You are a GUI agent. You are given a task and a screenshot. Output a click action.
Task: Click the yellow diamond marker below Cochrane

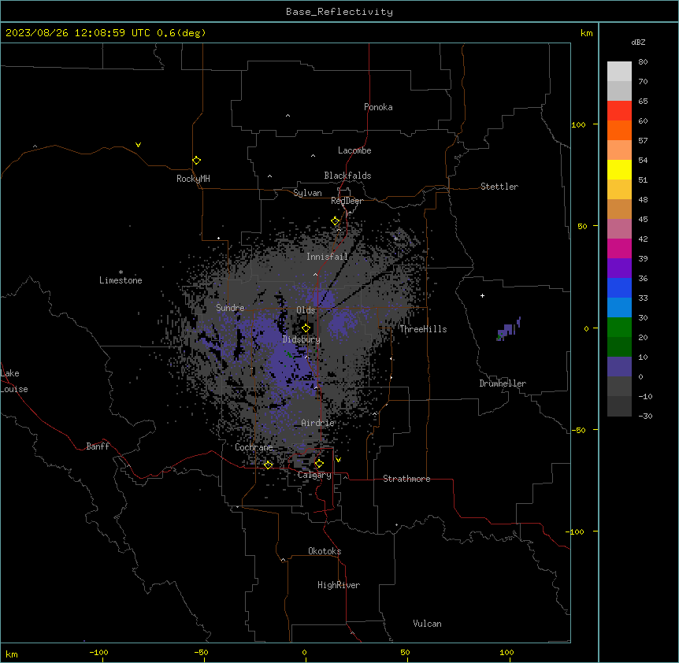tap(268, 465)
